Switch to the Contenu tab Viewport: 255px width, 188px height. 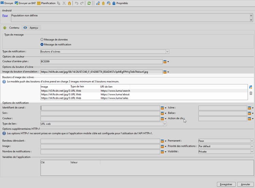click(11, 28)
